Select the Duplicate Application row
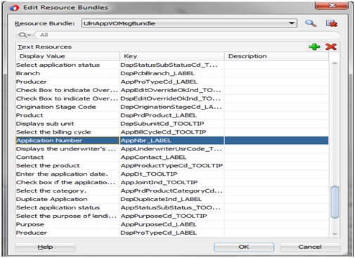The height and width of the screenshot is (258, 355). coord(172,199)
